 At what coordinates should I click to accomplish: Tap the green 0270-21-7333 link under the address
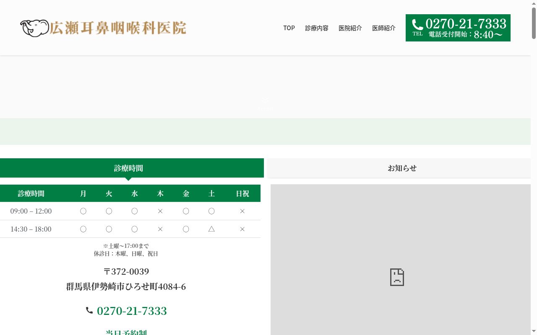click(x=132, y=311)
